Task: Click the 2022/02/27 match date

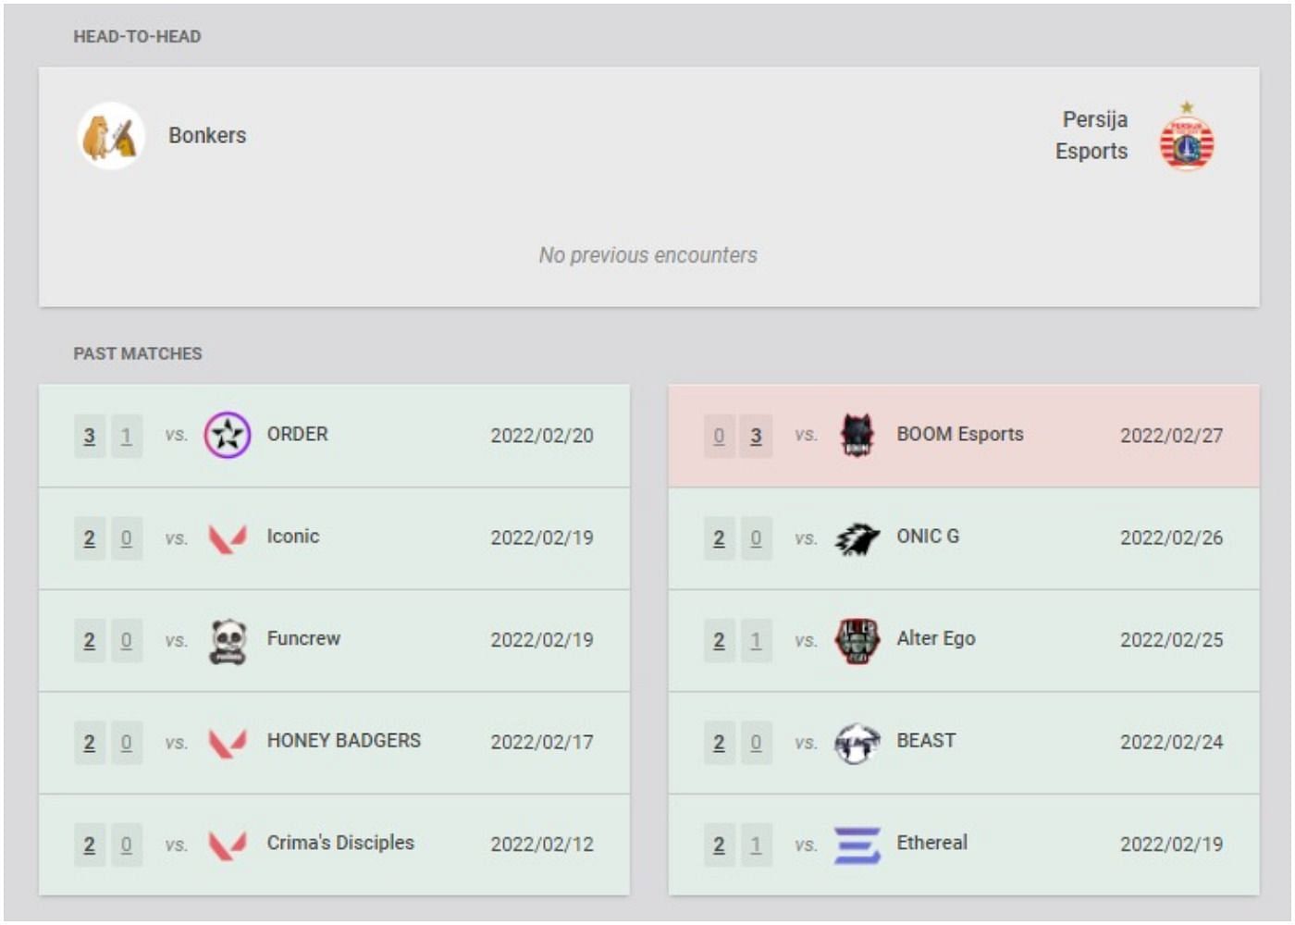Action: [1172, 436]
